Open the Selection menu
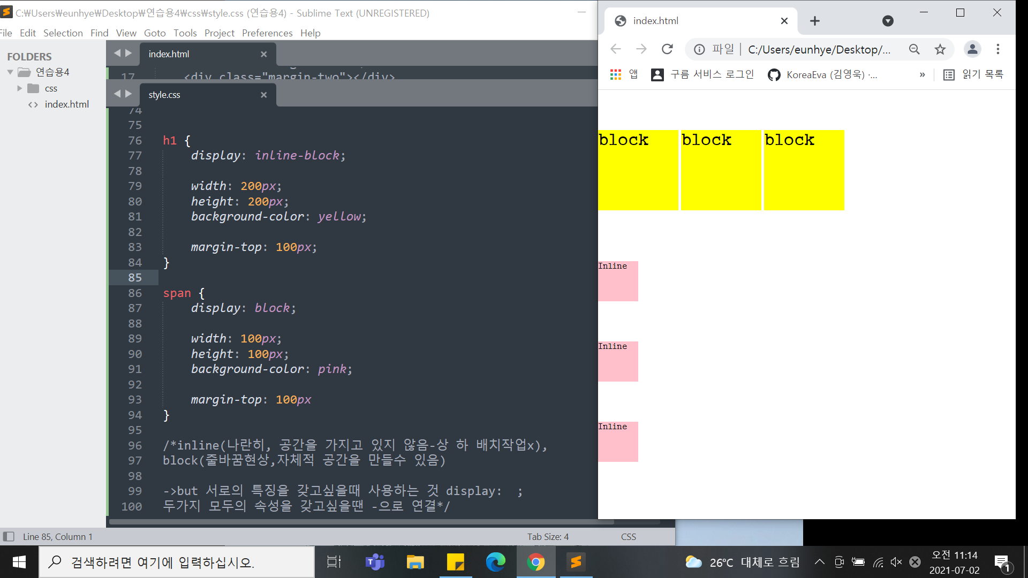Image resolution: width=1028 pixels, height=578 pixels. click(63, 33)
